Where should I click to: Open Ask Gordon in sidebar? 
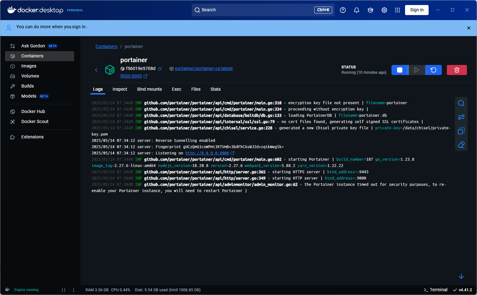click(x=40, y=46)
